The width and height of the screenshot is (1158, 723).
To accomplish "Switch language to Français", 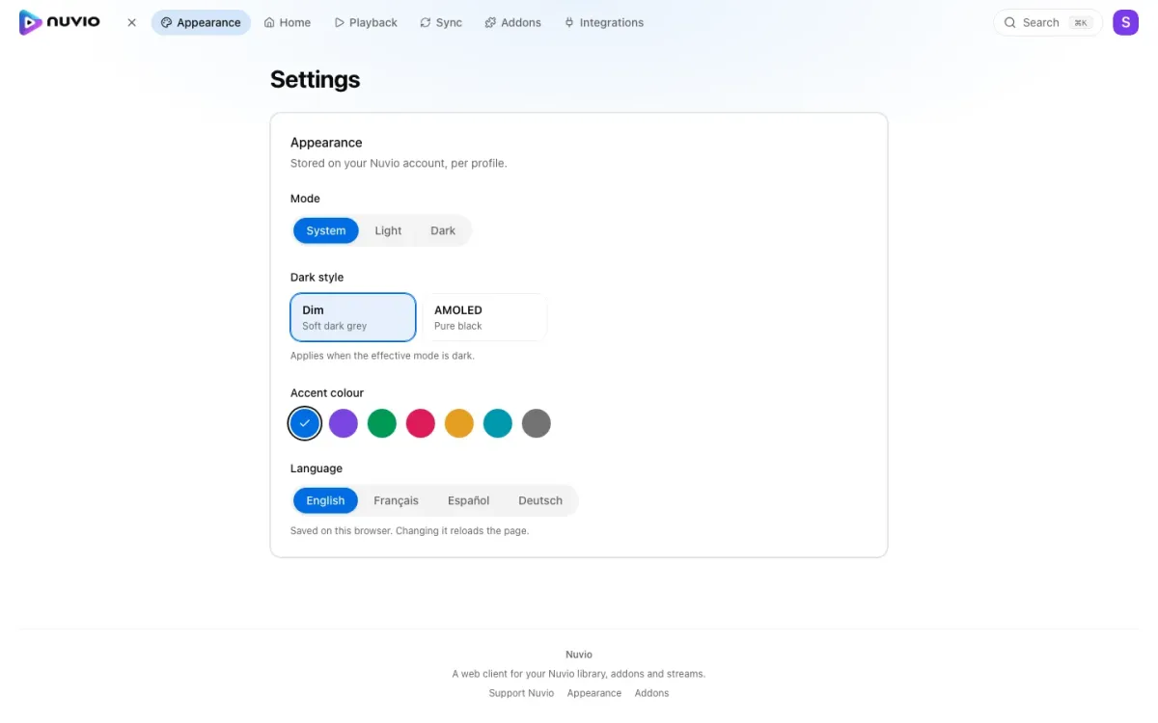I will [397, 500].
